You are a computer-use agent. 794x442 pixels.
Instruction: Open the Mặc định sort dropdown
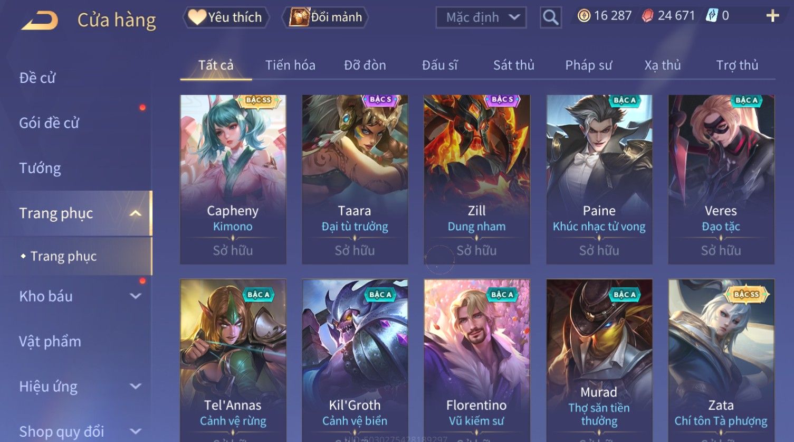[x=481, y=17]
